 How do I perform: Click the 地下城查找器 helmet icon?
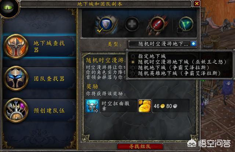(x=16, y=46)
